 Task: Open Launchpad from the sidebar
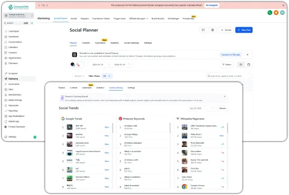[13, 31]
